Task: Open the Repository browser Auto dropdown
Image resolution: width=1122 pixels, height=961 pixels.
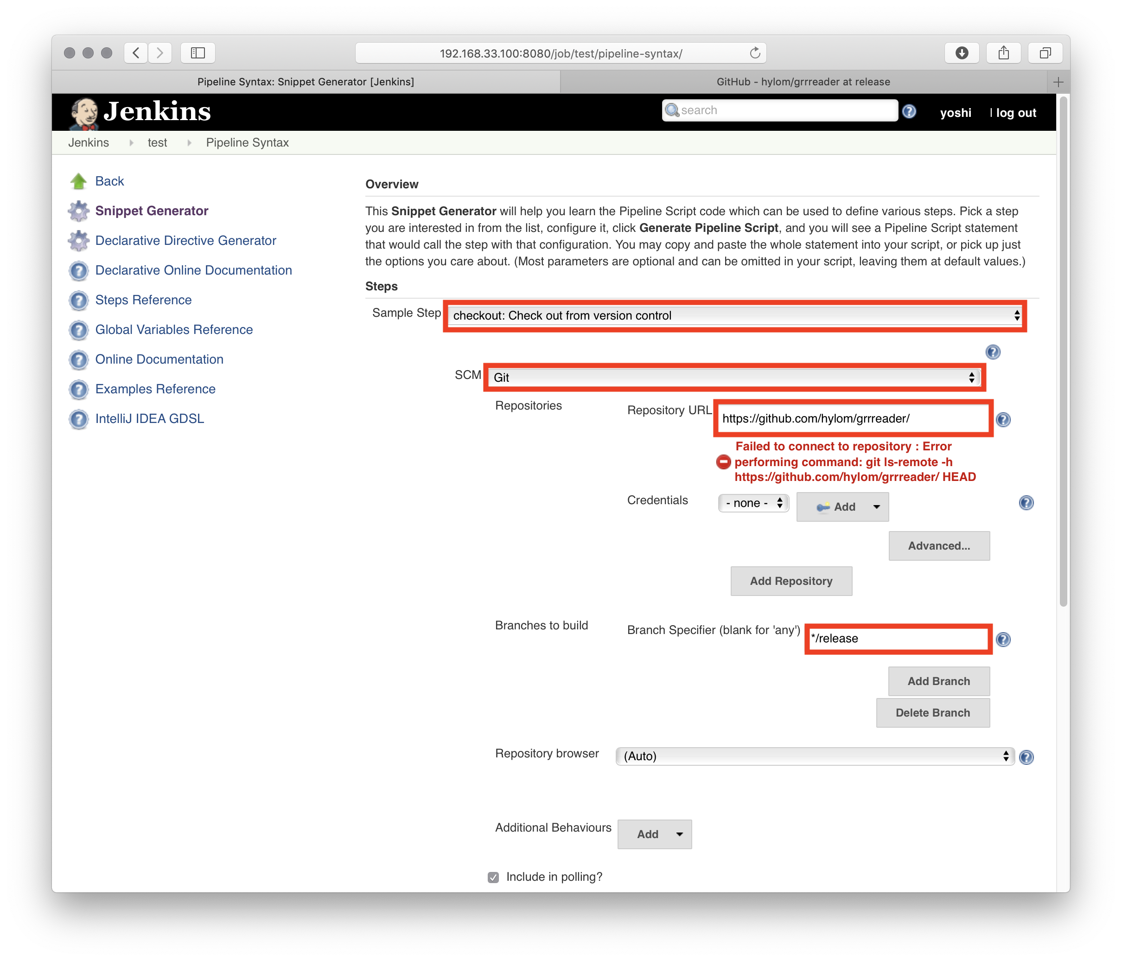Action: pos(815,757)
